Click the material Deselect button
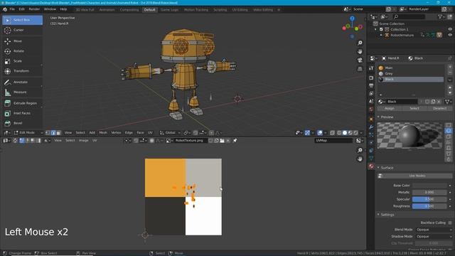Screen dimensions: 455x256 pos(439,108)
